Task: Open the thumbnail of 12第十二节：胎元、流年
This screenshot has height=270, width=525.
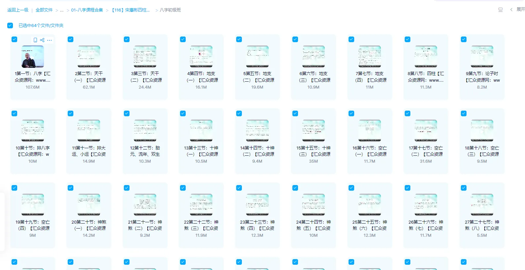Action: pos(145,131)
